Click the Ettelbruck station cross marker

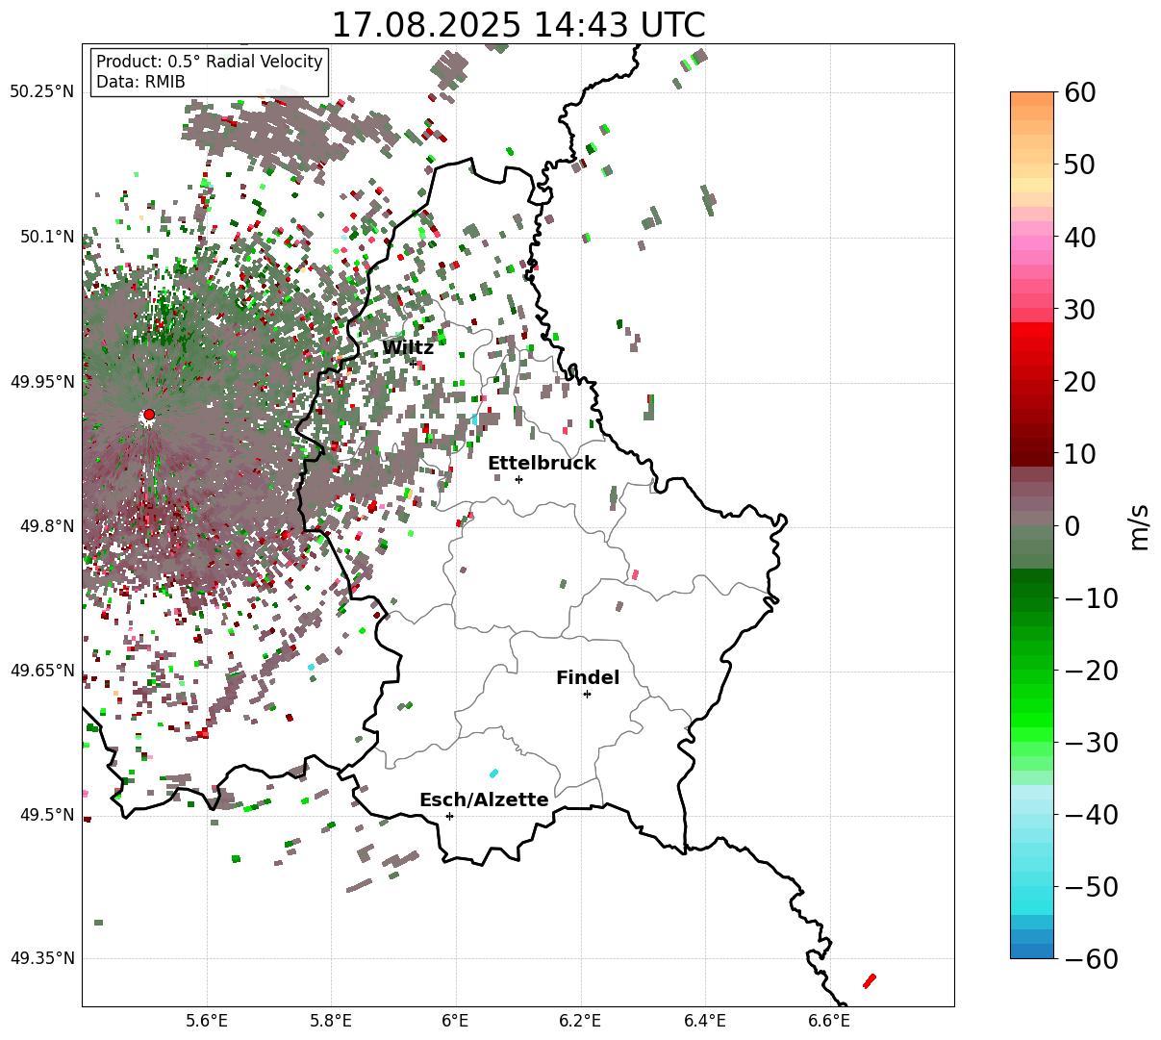pos(519,479)
